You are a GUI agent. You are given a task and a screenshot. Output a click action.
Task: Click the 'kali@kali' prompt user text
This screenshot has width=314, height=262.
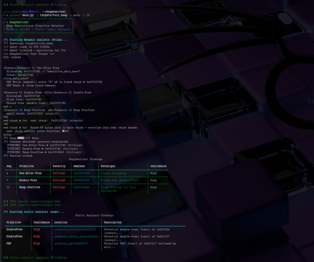(x=31, y=12)
